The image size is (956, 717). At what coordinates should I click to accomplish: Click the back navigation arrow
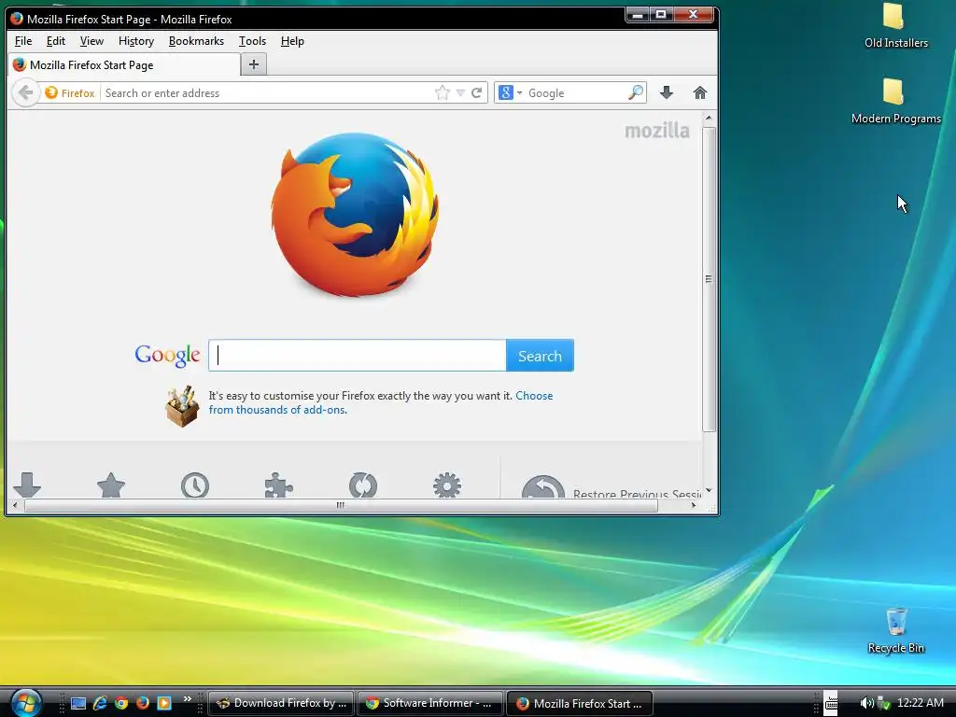pos(25,92)
